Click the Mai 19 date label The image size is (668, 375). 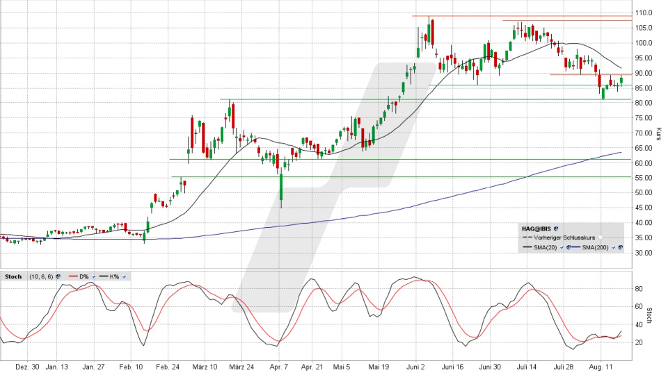point(379,367)
